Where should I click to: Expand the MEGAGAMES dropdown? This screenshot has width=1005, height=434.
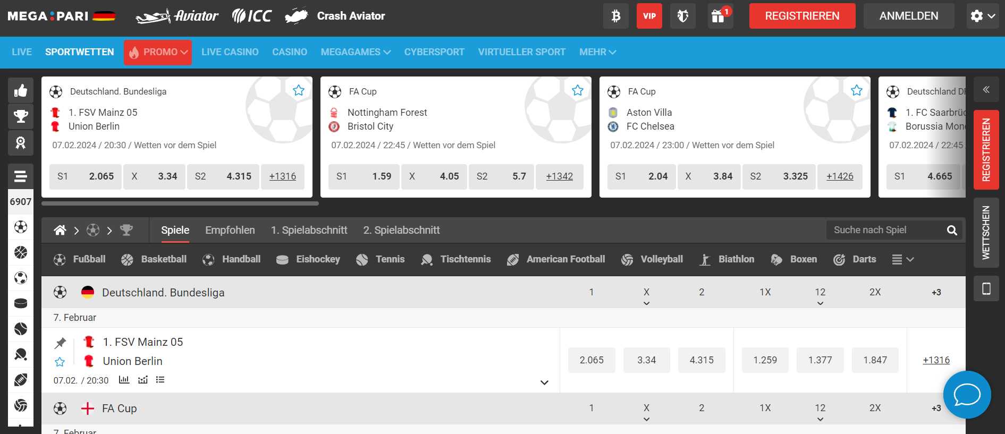356,52
